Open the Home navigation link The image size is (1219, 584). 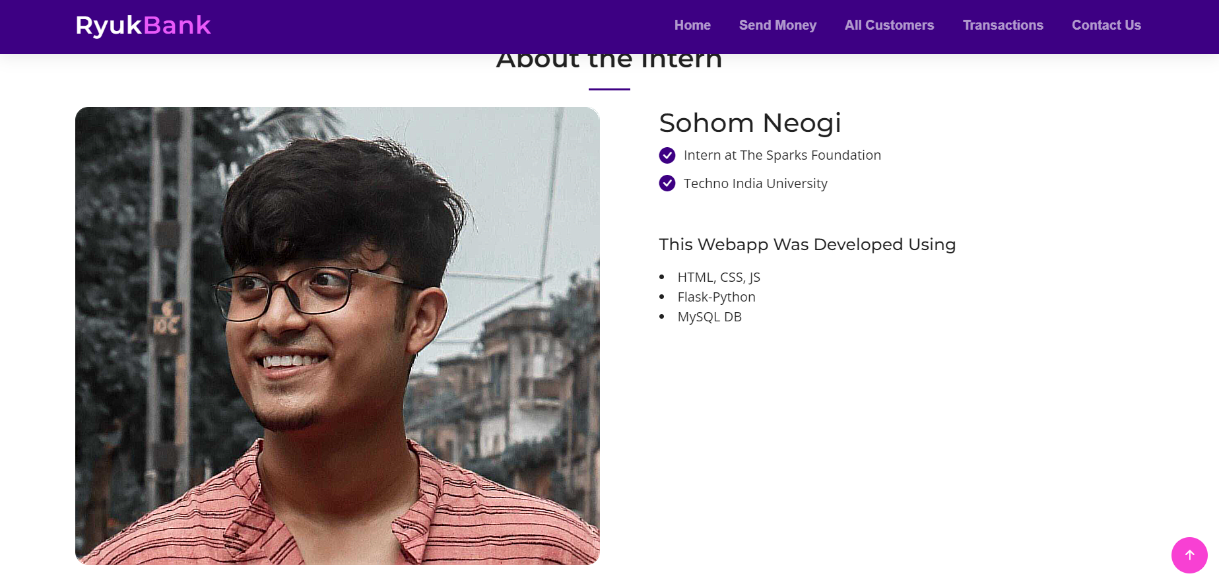point(692,25)
